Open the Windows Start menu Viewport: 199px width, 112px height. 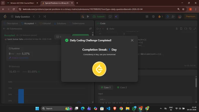point(37,108)
